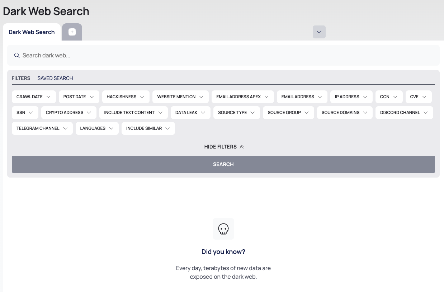Open the CVE filter dropdown
This screenshot has height=292, width=444.
click(419, 97)
